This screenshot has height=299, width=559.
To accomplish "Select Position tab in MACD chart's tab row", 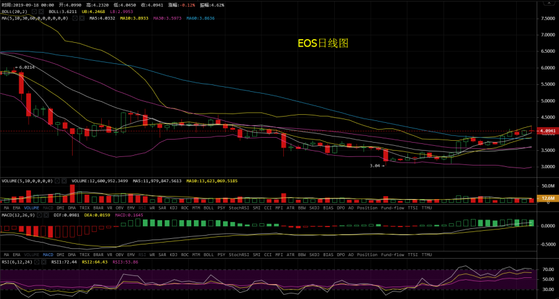I will (367, 255).
